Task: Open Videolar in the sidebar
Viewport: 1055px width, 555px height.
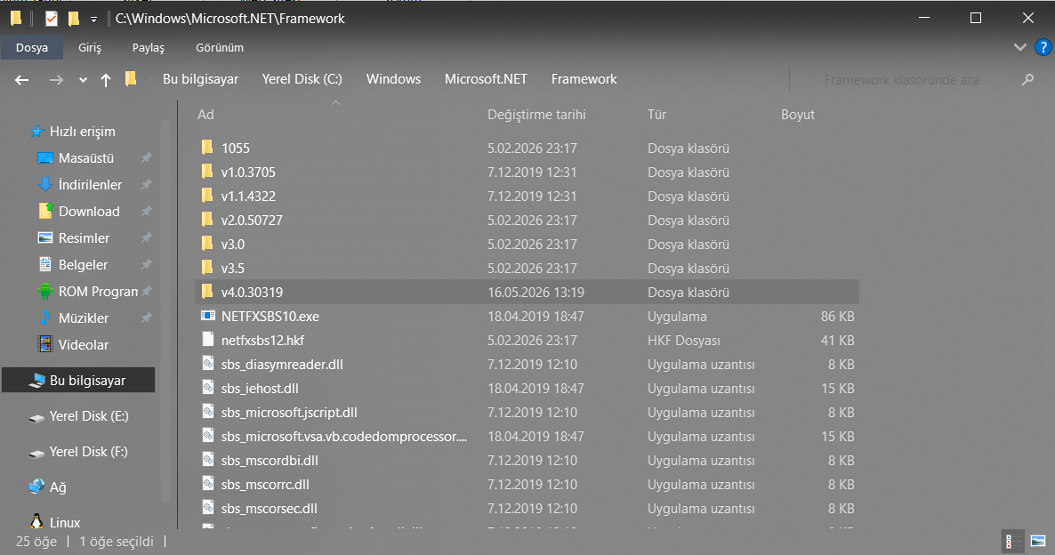Action: (84, 345)
